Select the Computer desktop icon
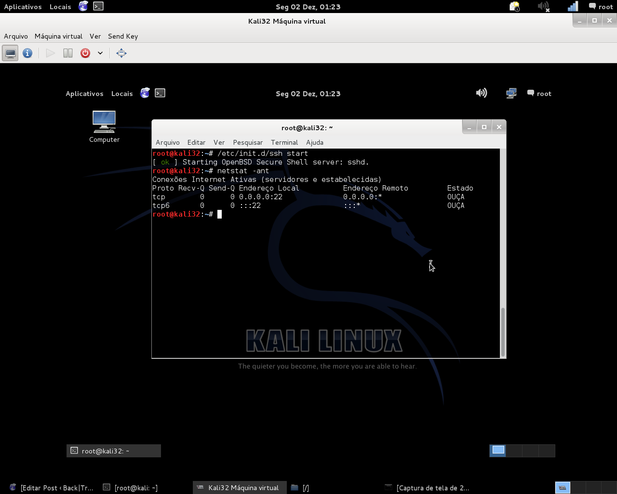This screenshot has width=617, height=494. click(x=104, y=127)
